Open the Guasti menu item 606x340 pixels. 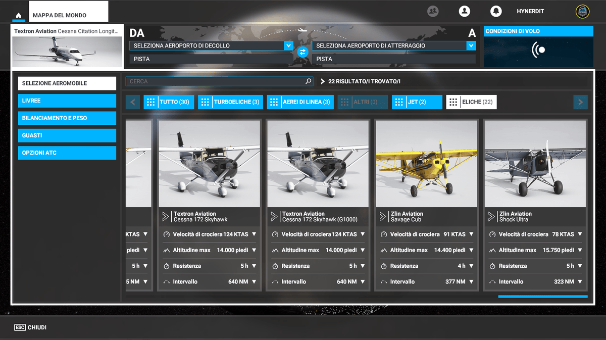coord(67,135)
